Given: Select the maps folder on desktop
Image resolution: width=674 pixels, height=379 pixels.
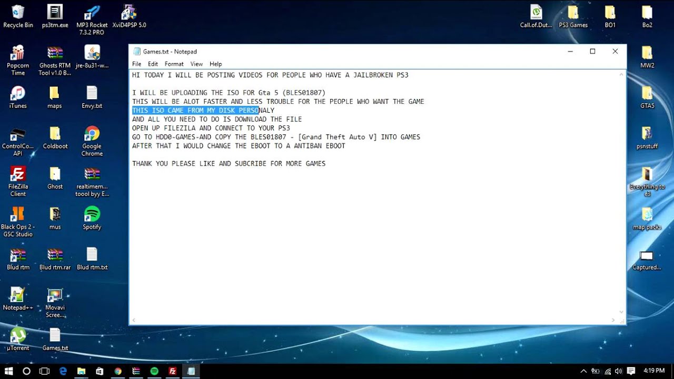Looking at the screenshot, I should click(55, 97).
